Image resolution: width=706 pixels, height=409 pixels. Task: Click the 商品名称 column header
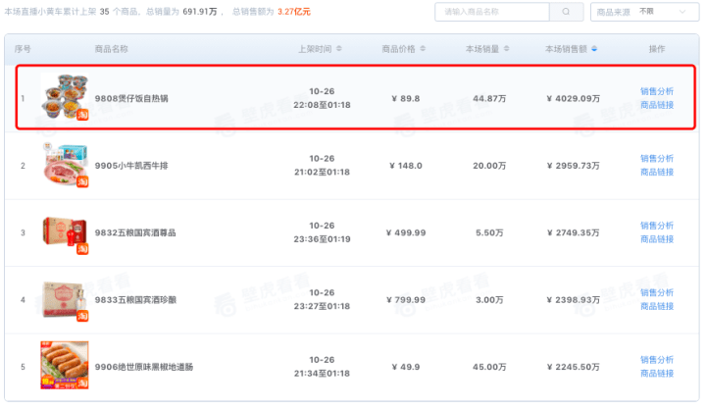[x=111, y=49]
